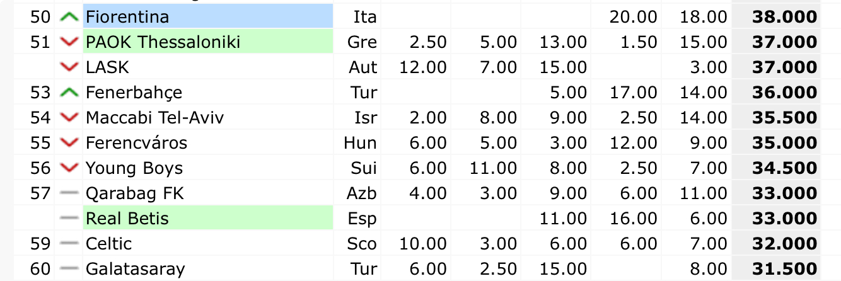Click Fiorentina's total points 38.000
The image size is (841, 281).
(784, 17)
